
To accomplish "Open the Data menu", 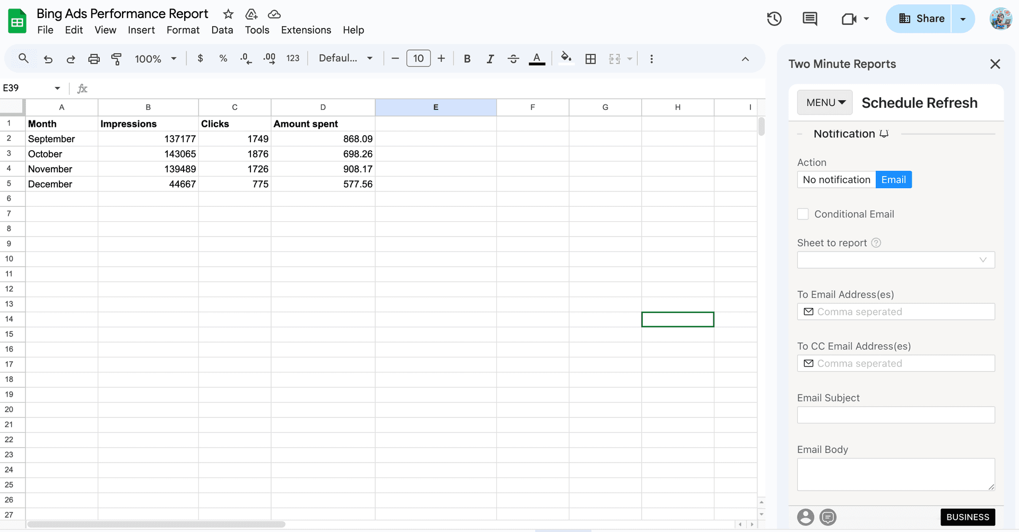I will tap(222, 30).
